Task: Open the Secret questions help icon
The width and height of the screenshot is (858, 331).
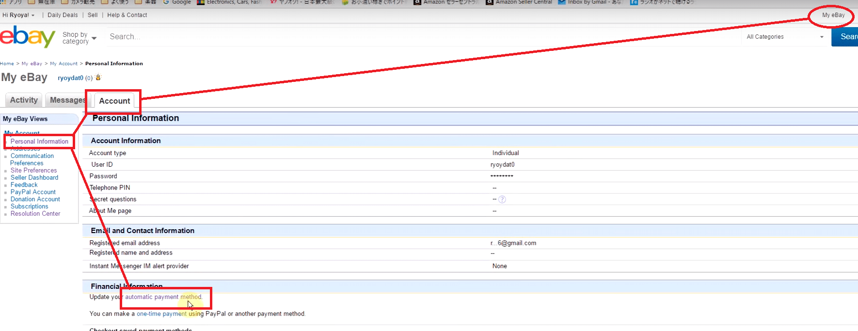Action: [x=502, y=199]
